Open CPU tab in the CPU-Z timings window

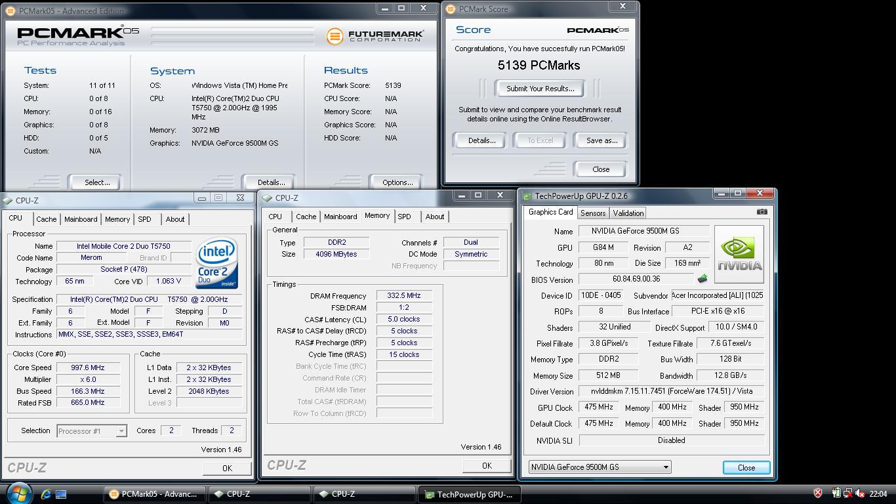(275, 217)
